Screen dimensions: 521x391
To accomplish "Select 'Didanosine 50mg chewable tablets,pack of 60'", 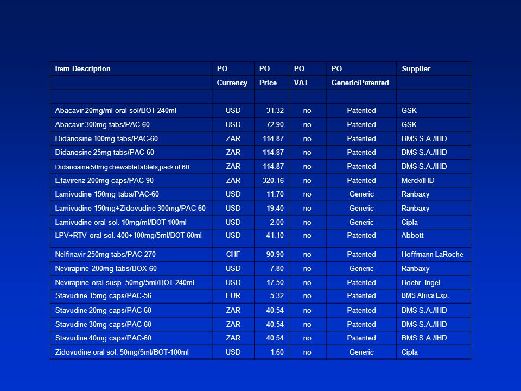I will (122, 167).
